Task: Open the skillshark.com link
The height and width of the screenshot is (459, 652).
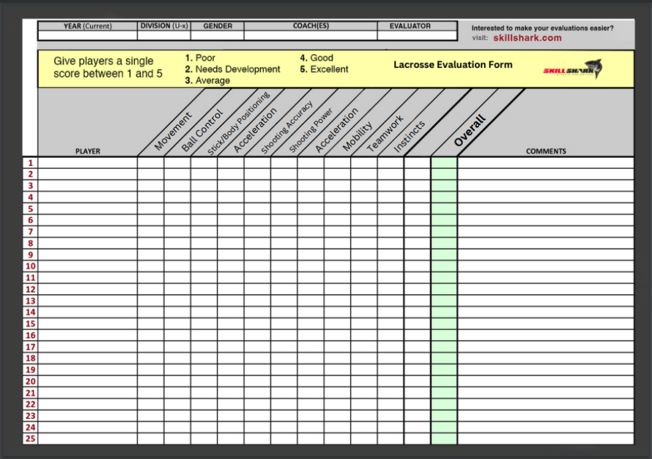Action: click(527, 38)
